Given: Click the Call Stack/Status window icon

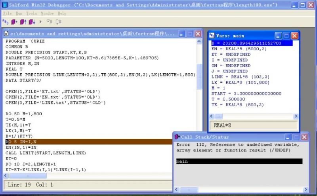Looking at the screenshot, I should coord(177,137).
